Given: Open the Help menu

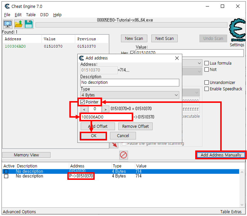Looking at the screenshot, I should 57,15.
